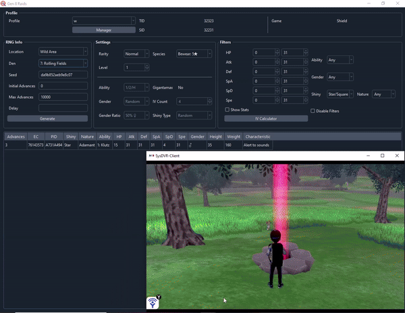
Task: Sort by the Advances column header
Action: tap(16, 137)
